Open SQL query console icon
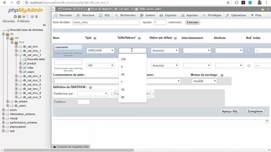 click(55, 147)
